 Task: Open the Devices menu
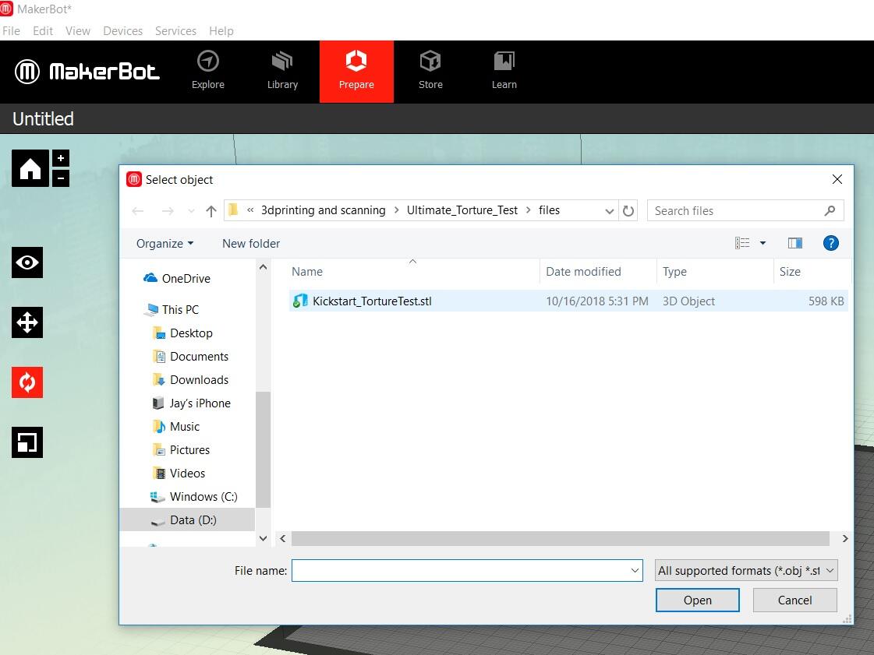coord(122,30)
